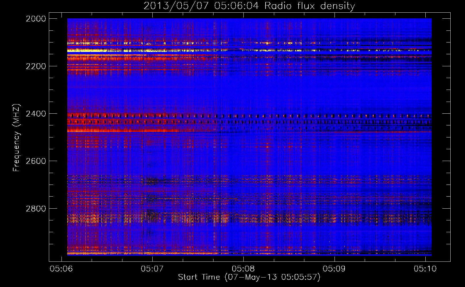The height and width of the screenshot is (287, 465).
Task: Click the 'Start Time (07-May-13 05:05:57)' axis caption
Action: (249, 277)
